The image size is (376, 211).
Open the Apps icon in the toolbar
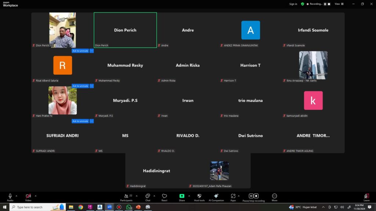tap(233, 197)
